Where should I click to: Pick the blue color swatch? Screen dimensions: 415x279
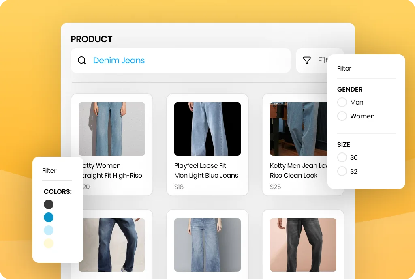pos(49,217)
